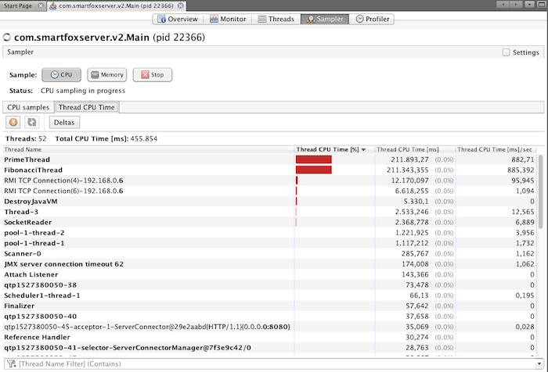Select the Sampler tab
Image resolution: width=548 pixels, height=372 pixels.
coord(325,19)
